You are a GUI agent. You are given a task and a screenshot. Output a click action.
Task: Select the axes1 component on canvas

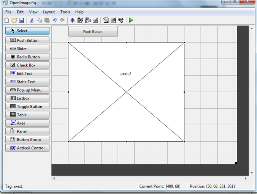(126, 92)
